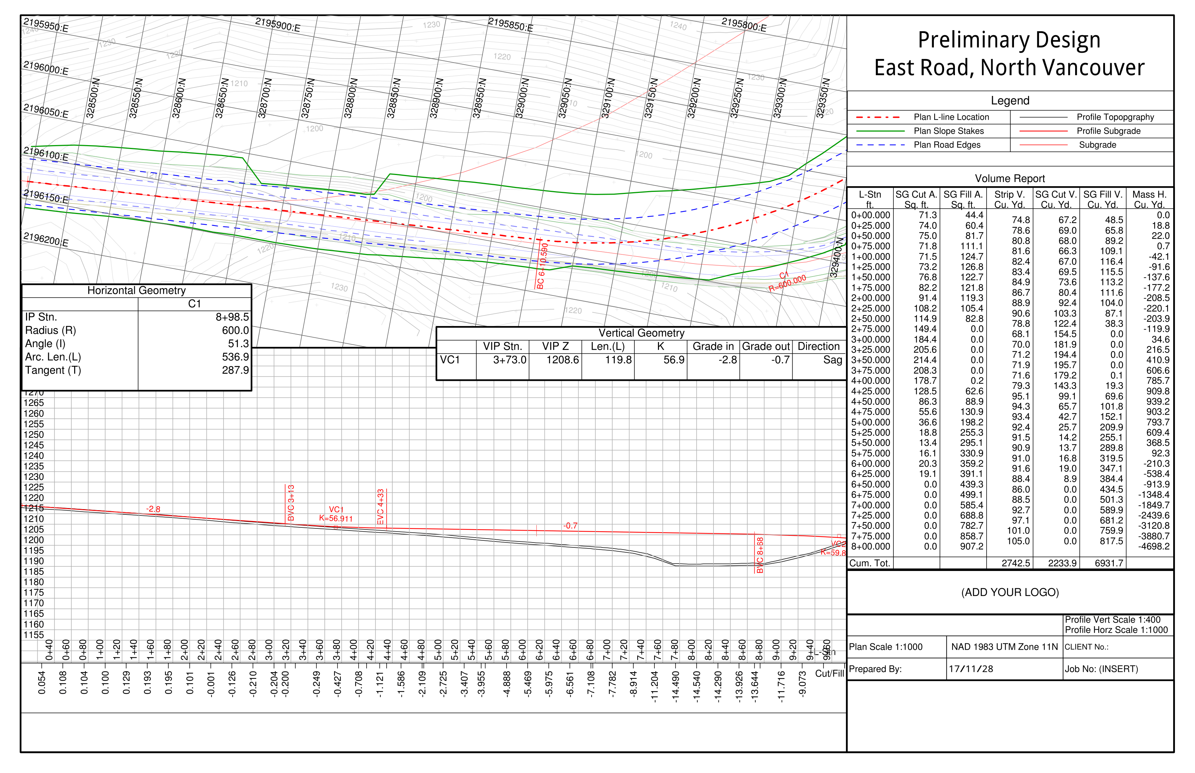Click the BVC 8+68 profile marker
The height and width of the screenshot is (773, 1195).
coord(760,555)
